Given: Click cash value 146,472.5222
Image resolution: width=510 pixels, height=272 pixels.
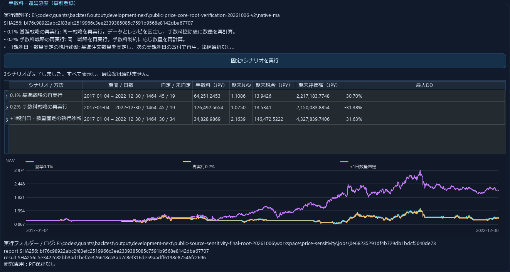Looking at the screenshot, I should pos(274,119).
